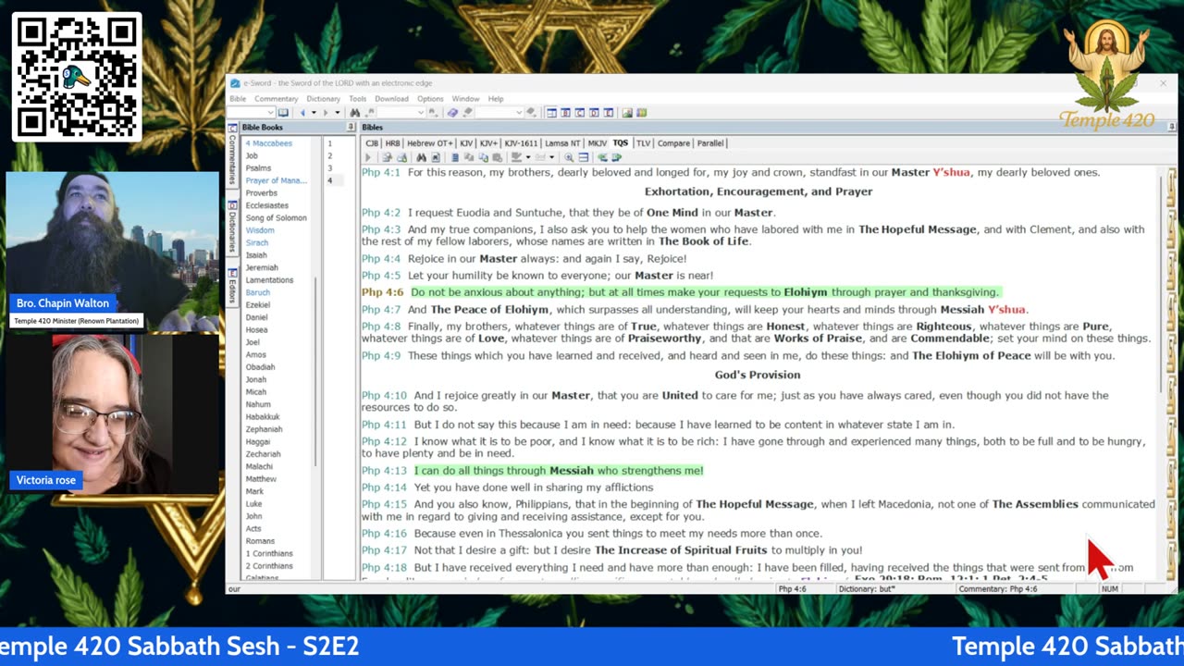The width and height of the screenshot is (1184, 666).
Task: Switch to the Hebrew OT+ tab
Action: coord(430,143)
